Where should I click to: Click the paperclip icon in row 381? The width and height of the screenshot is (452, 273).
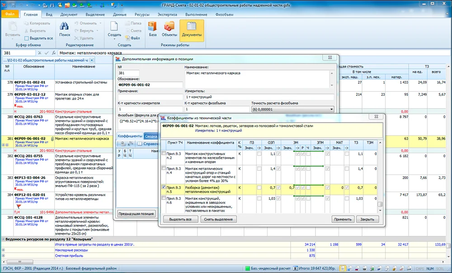52,139
